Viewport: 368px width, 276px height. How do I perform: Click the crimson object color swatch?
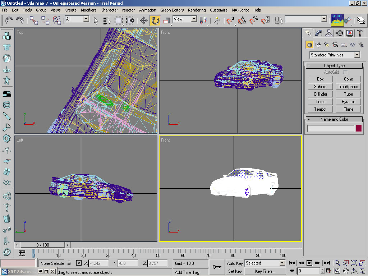point(358,128)
